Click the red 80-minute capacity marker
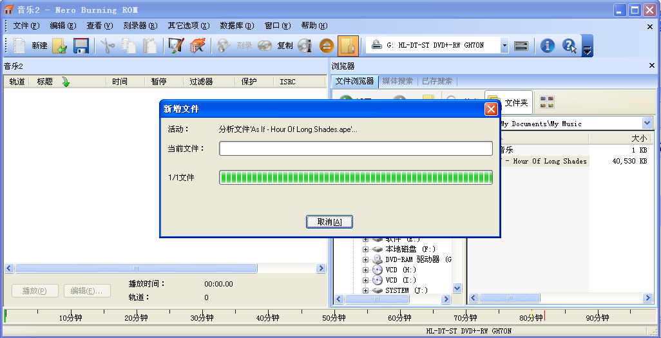Image resolution: width=661 pixels, height=338 pixels. coord(544,315)
